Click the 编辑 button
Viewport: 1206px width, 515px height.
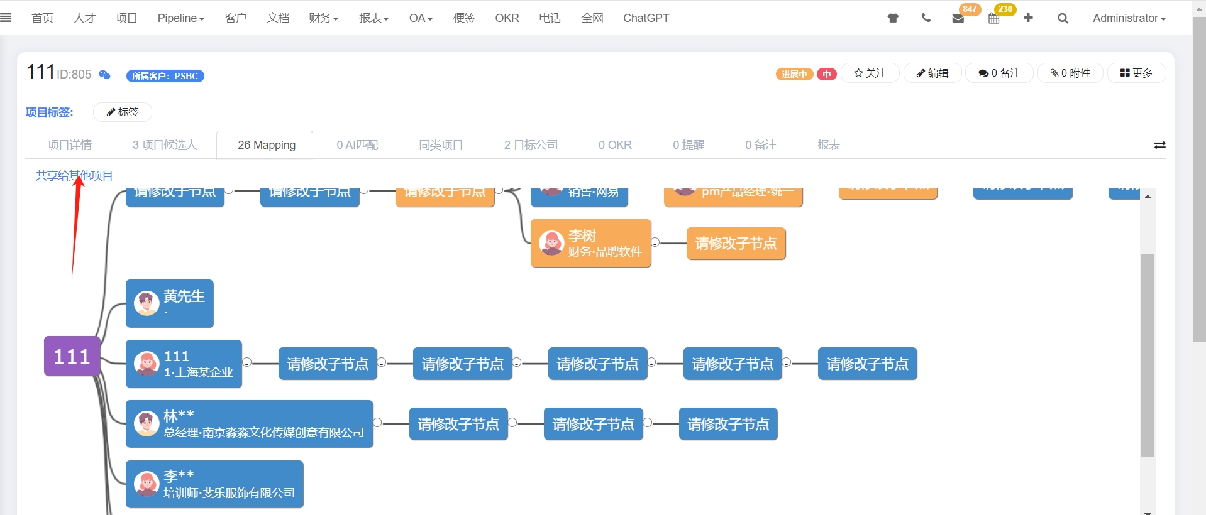[932, 73]
